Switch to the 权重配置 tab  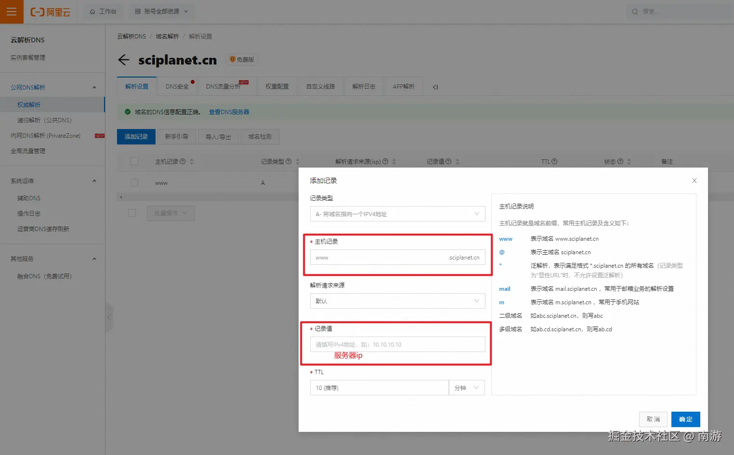click(277, 86)
